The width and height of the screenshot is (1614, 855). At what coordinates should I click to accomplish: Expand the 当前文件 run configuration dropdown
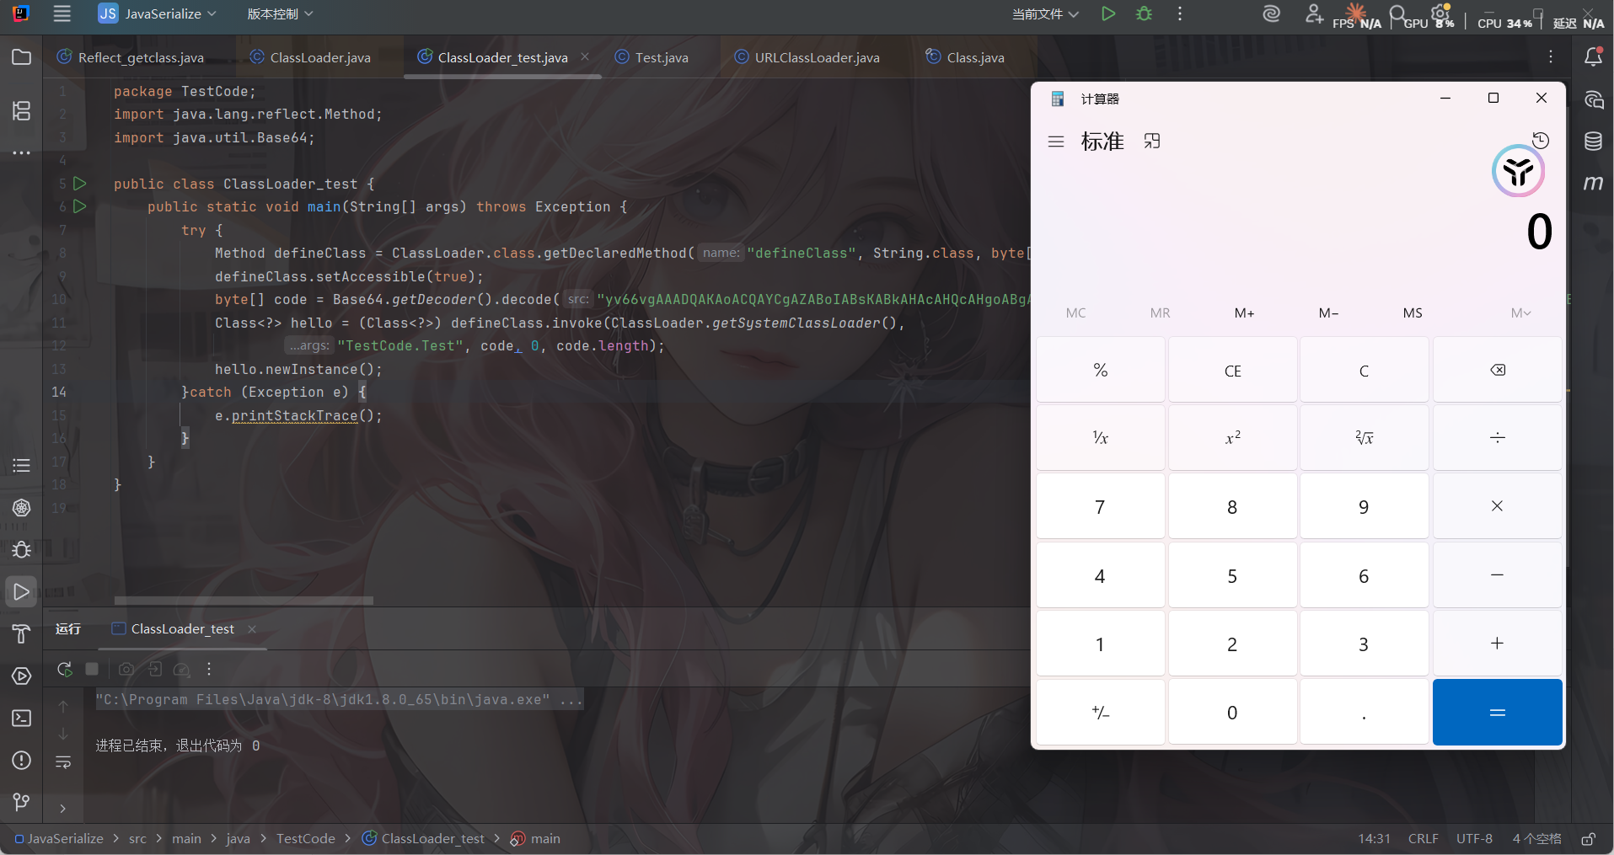point(1045,13)
